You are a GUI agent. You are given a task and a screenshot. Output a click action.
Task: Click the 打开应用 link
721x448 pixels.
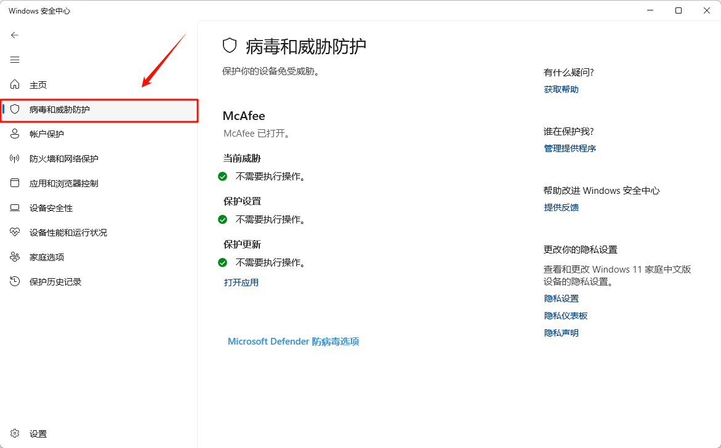241,282
